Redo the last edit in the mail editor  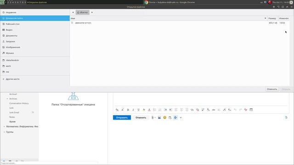(x=240, y=110)
